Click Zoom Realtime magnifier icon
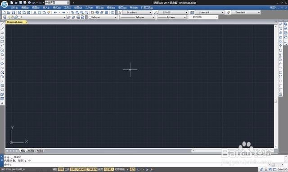The width and height of the screenshot is (288, 172). tap(77, 13)
